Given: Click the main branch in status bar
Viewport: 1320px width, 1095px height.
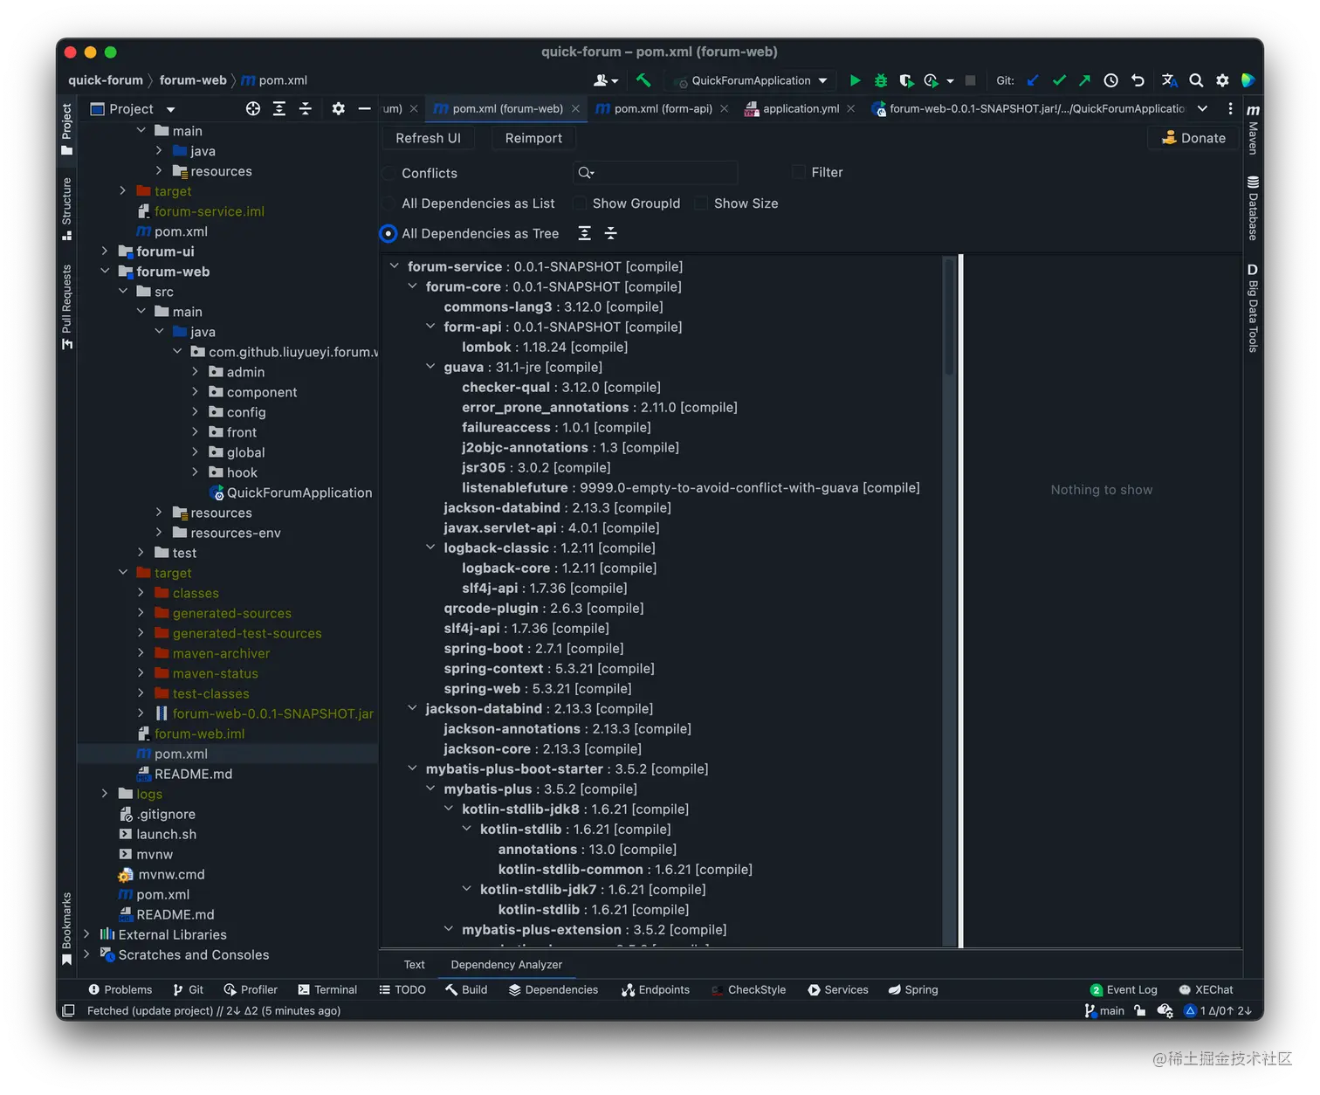Looking at the screenshot, I should tap(1104, 1010).
